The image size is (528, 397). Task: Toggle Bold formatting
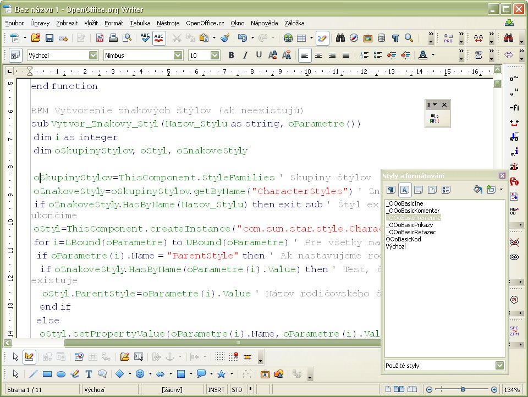pyautogui.click(x=231, y=55)
